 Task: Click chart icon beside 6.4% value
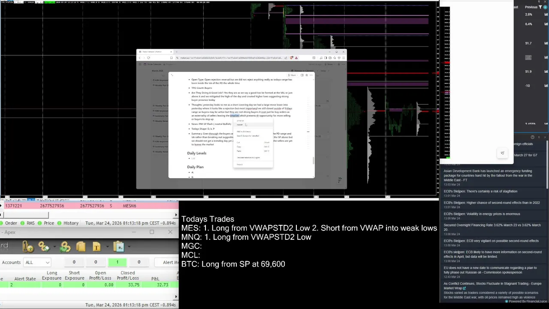546,24
